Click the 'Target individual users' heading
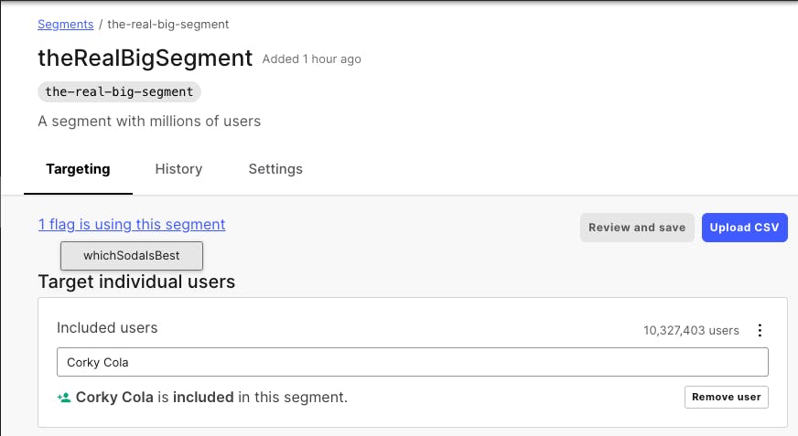 click(x=136, y=282)
